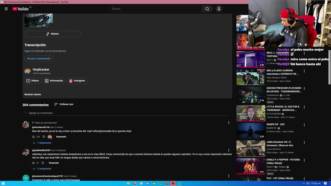Open @nazarenofranciscolopez9751 profile link
331x186 pixels.
point(48,176)
